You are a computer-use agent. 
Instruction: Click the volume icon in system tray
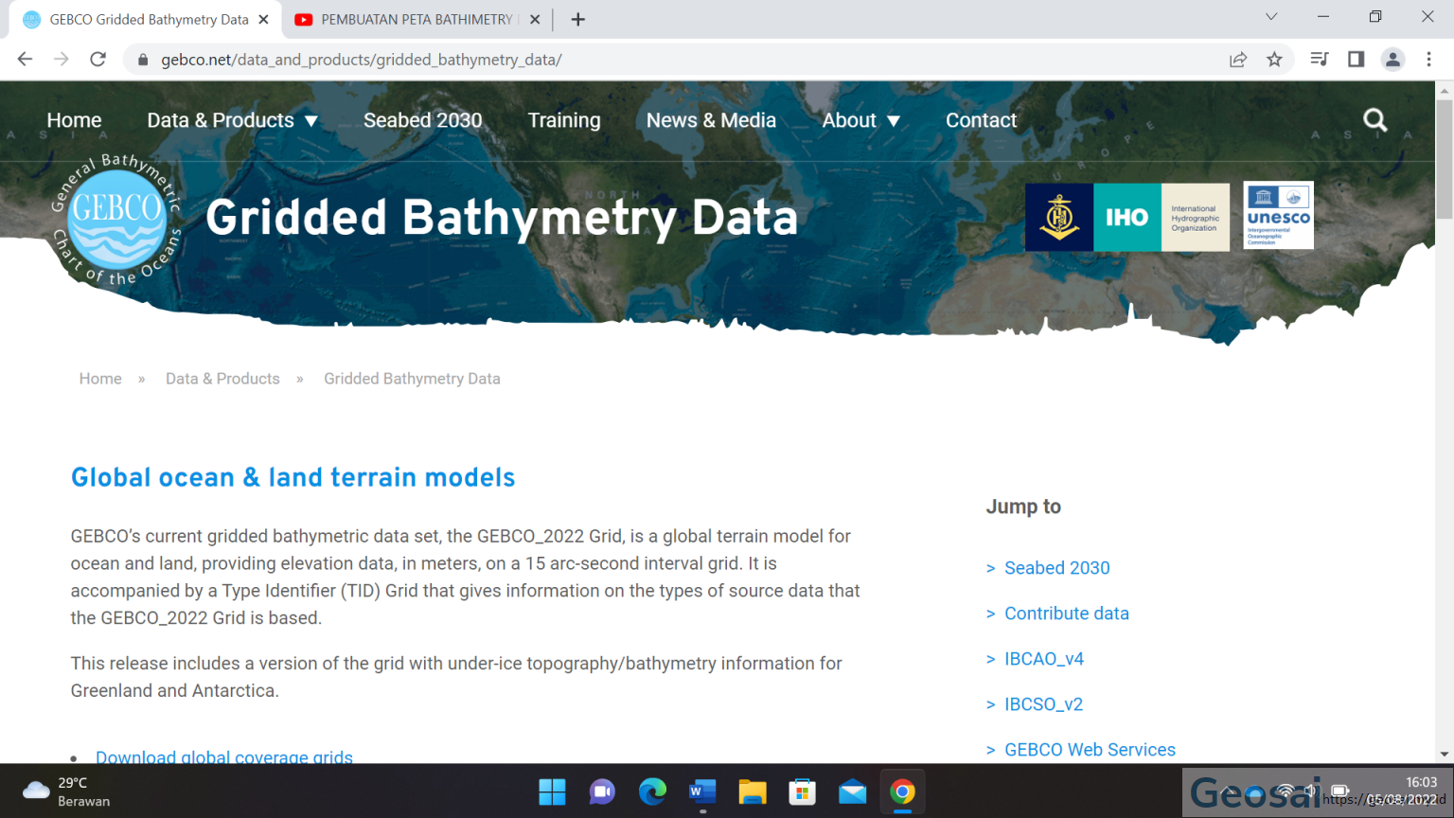[x=1310, y=791]
